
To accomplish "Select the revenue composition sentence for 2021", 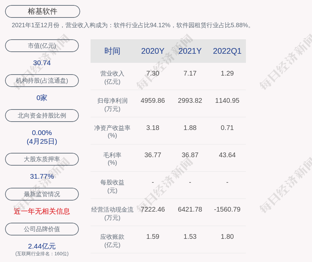I will pos(132,25).
